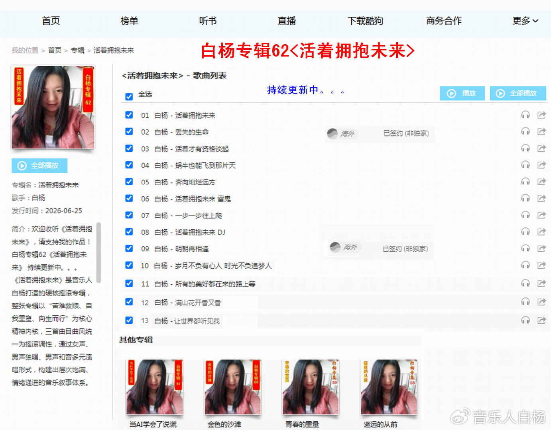Open song link 白杨 - 满山花开香又香
Image resolution: width=551 pixels, height=430 pixels.
[x=187, y=303]
